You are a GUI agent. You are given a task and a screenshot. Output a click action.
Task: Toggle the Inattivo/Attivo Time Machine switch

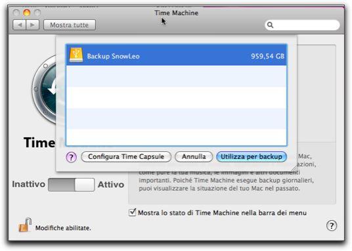(x=71, y=185)
